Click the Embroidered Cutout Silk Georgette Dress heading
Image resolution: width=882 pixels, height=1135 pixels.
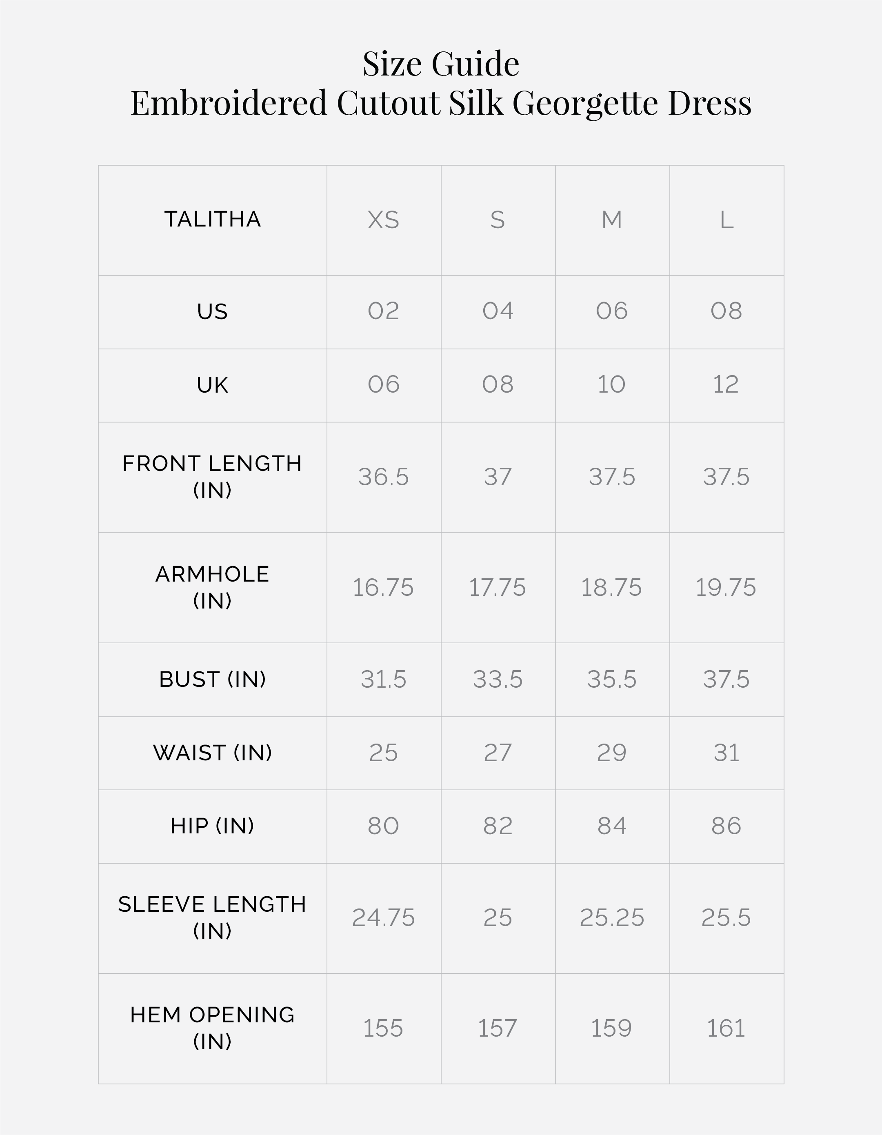pos(441,103)
